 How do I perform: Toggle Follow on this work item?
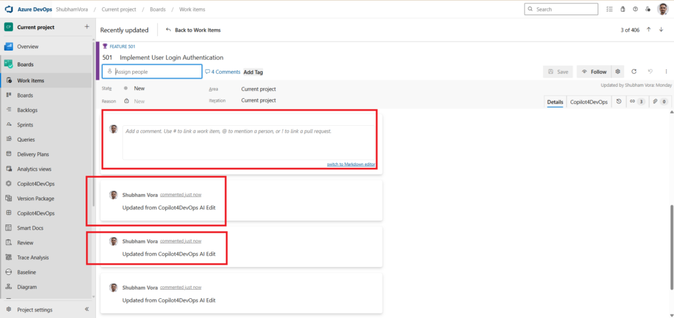(594, 72)
